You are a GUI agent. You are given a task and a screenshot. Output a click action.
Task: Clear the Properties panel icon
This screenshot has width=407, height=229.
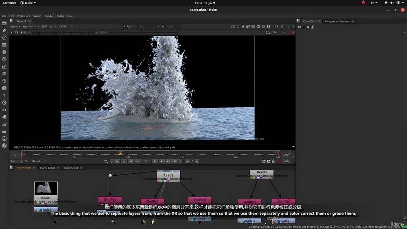pos(308,27)
